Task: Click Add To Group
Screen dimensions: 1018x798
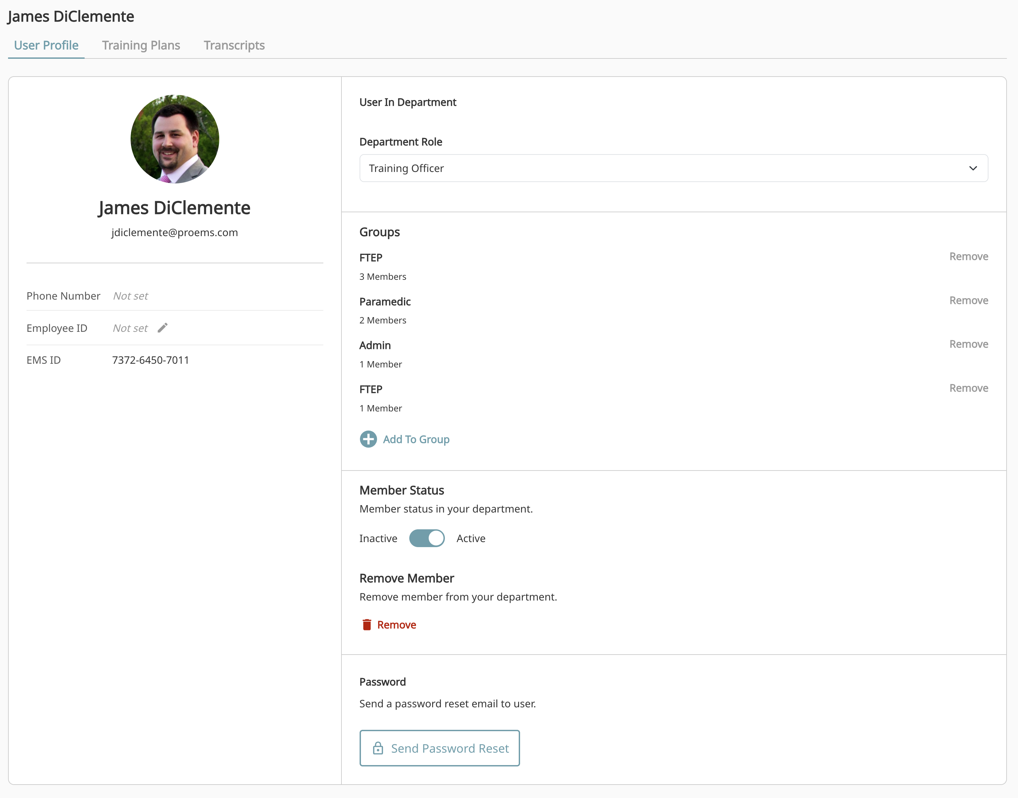Action: 416,439
